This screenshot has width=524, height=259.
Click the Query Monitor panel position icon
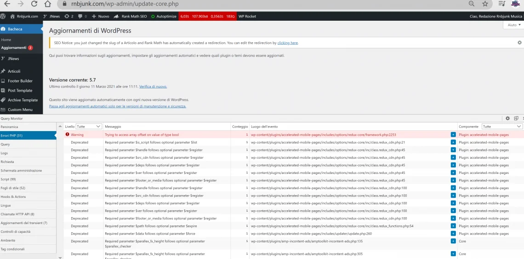click(x=516, y=118)
